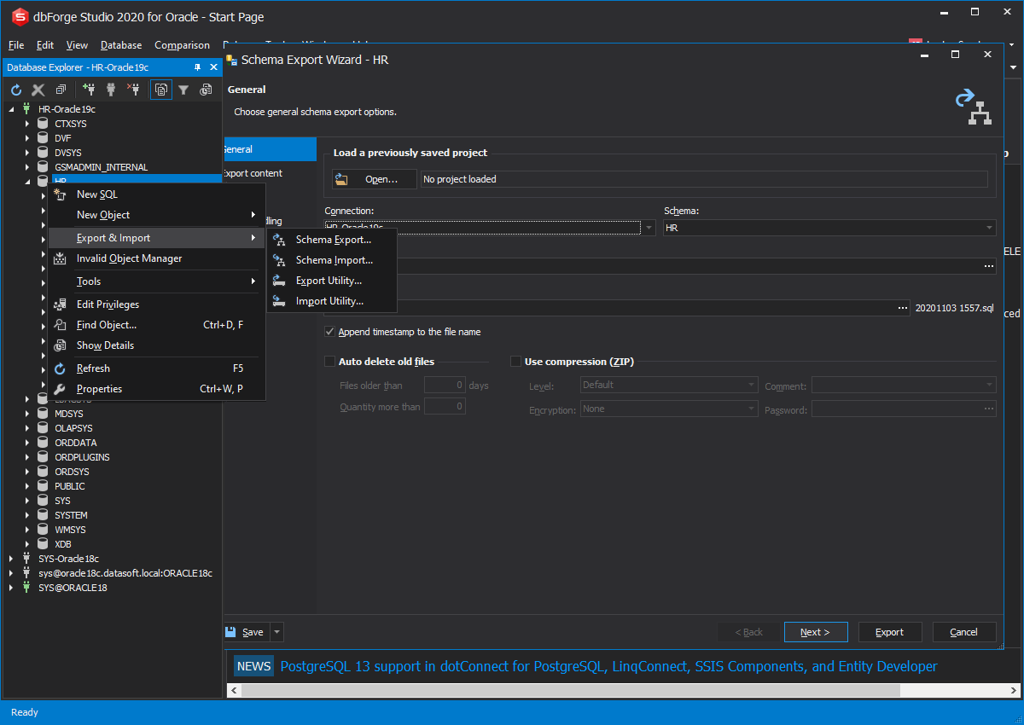The height and width of the screenshot is (725, 1024).
Task: Click the dbForge Studio logo in title bar
Action: 19,15
